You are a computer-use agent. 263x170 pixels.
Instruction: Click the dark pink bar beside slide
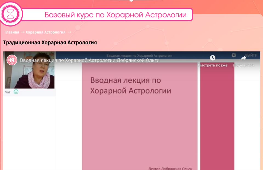coord(217,118)
